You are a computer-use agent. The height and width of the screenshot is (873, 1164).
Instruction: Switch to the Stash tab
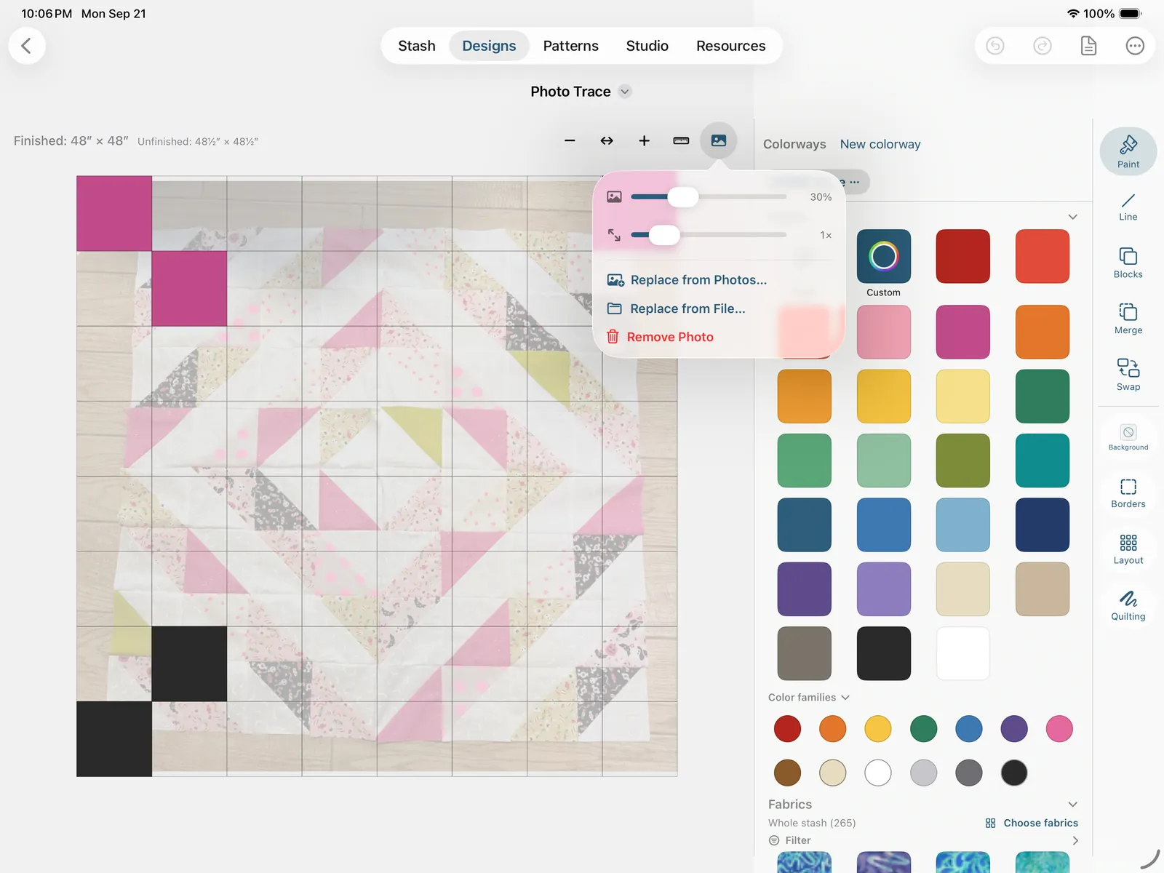coord(417,46)
